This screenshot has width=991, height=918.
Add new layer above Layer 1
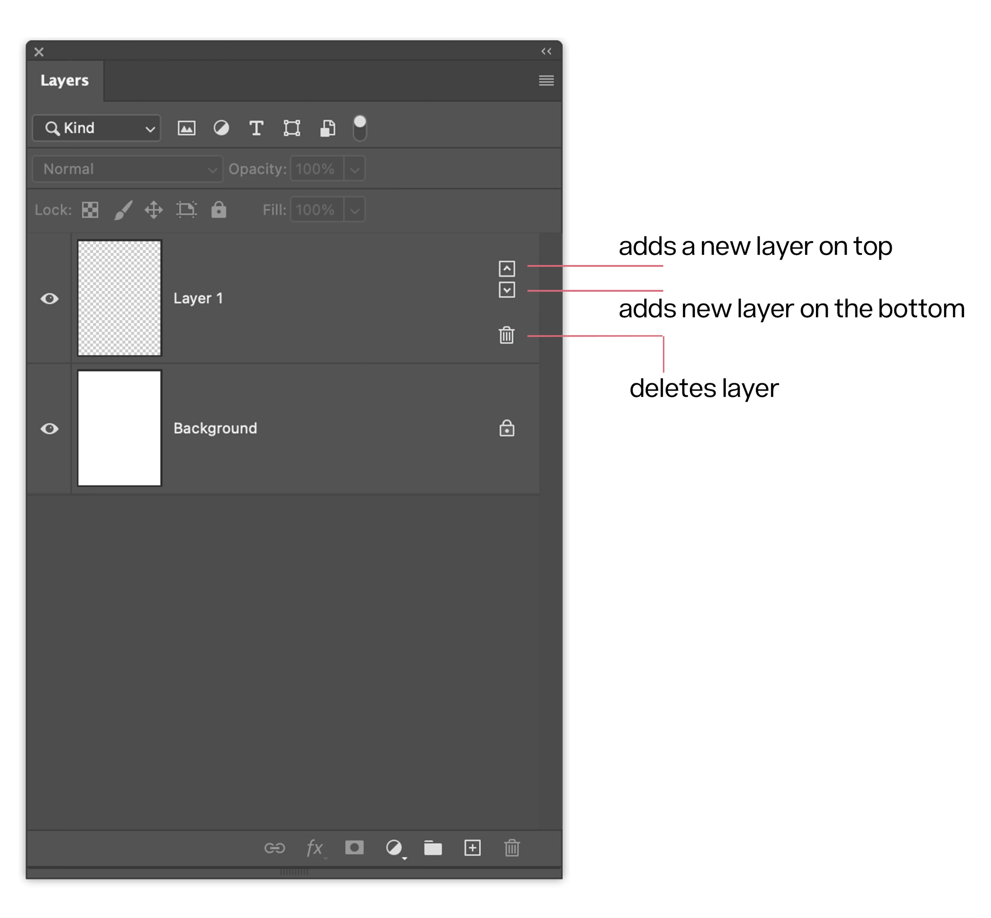pyautogui.click(x=506, y=269)
